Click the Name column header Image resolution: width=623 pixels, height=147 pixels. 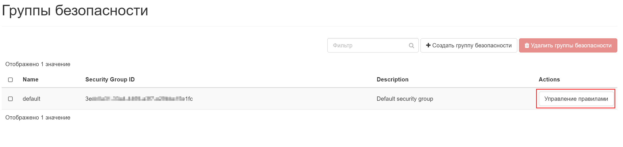30,79
